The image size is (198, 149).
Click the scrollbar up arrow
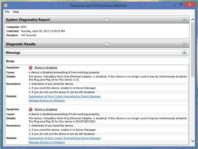(x=193, y=19)
